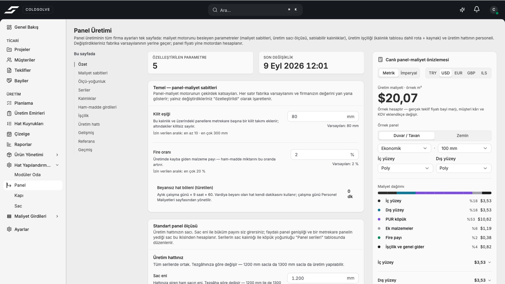Select TRY currency
Image resolution: width=505 pixels, height=284 pixels.
coord(433,73)
